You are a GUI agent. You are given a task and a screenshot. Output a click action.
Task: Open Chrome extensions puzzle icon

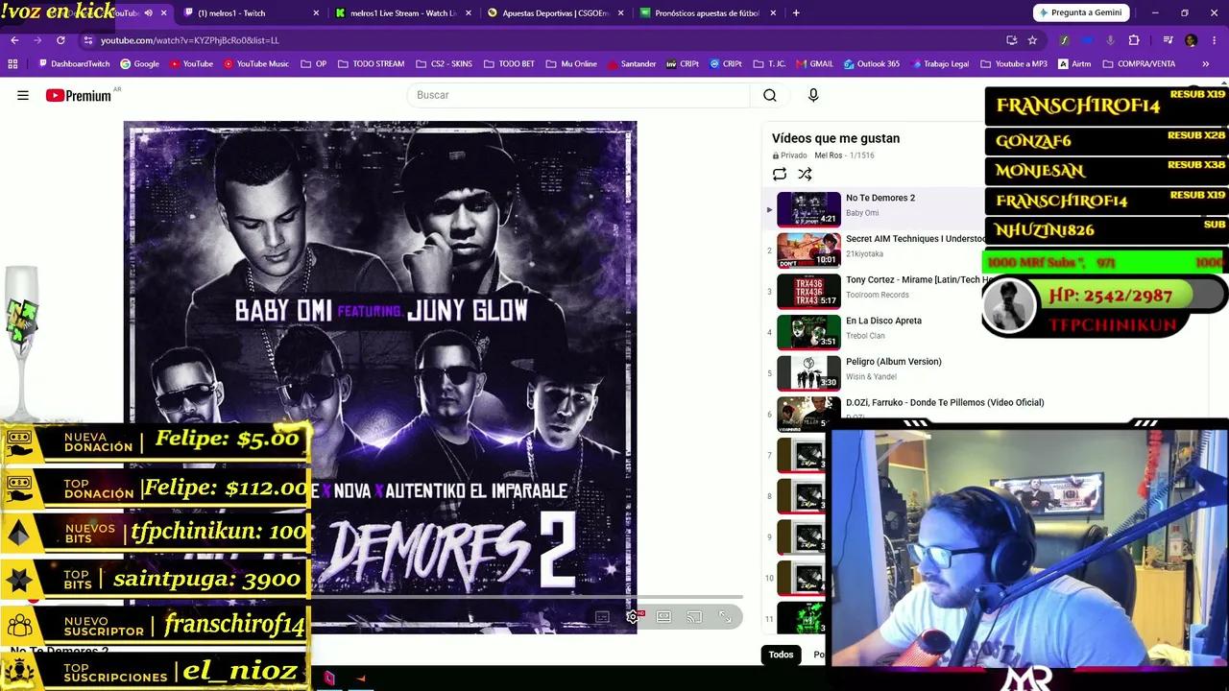[x=1134, y=40]
